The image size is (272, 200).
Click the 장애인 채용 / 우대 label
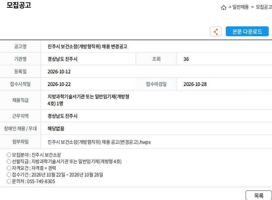[20, 129]
